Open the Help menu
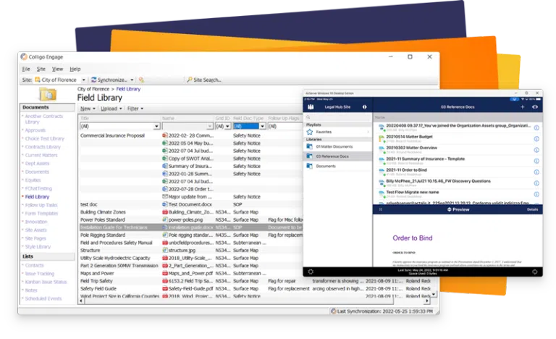 75,69
